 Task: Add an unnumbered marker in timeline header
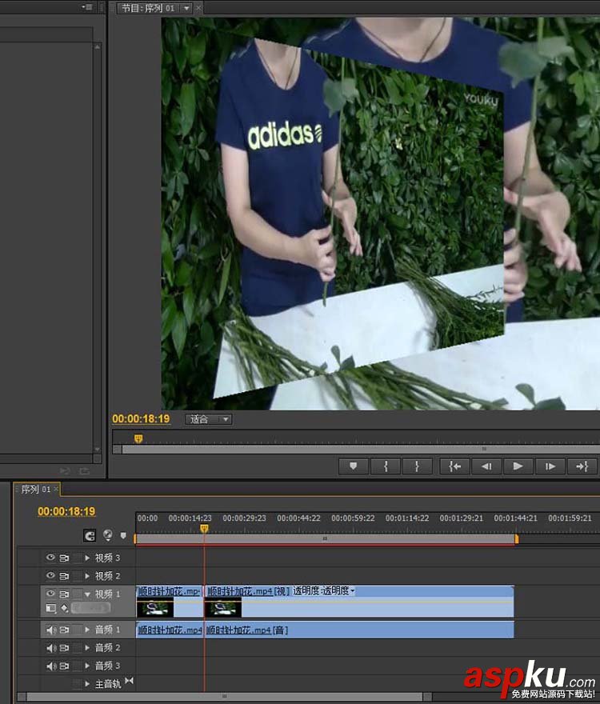123,536
